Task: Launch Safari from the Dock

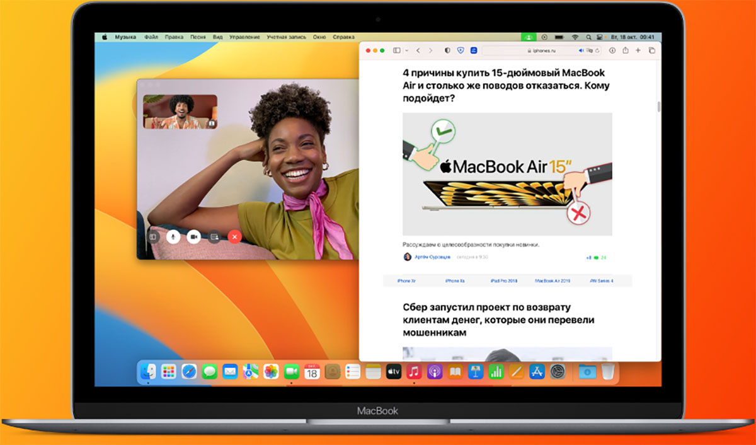Action: click(189, 371)
